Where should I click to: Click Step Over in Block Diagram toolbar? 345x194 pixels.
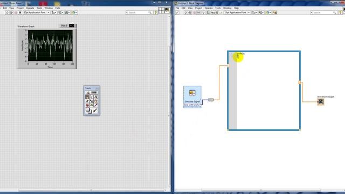[217, 12]
